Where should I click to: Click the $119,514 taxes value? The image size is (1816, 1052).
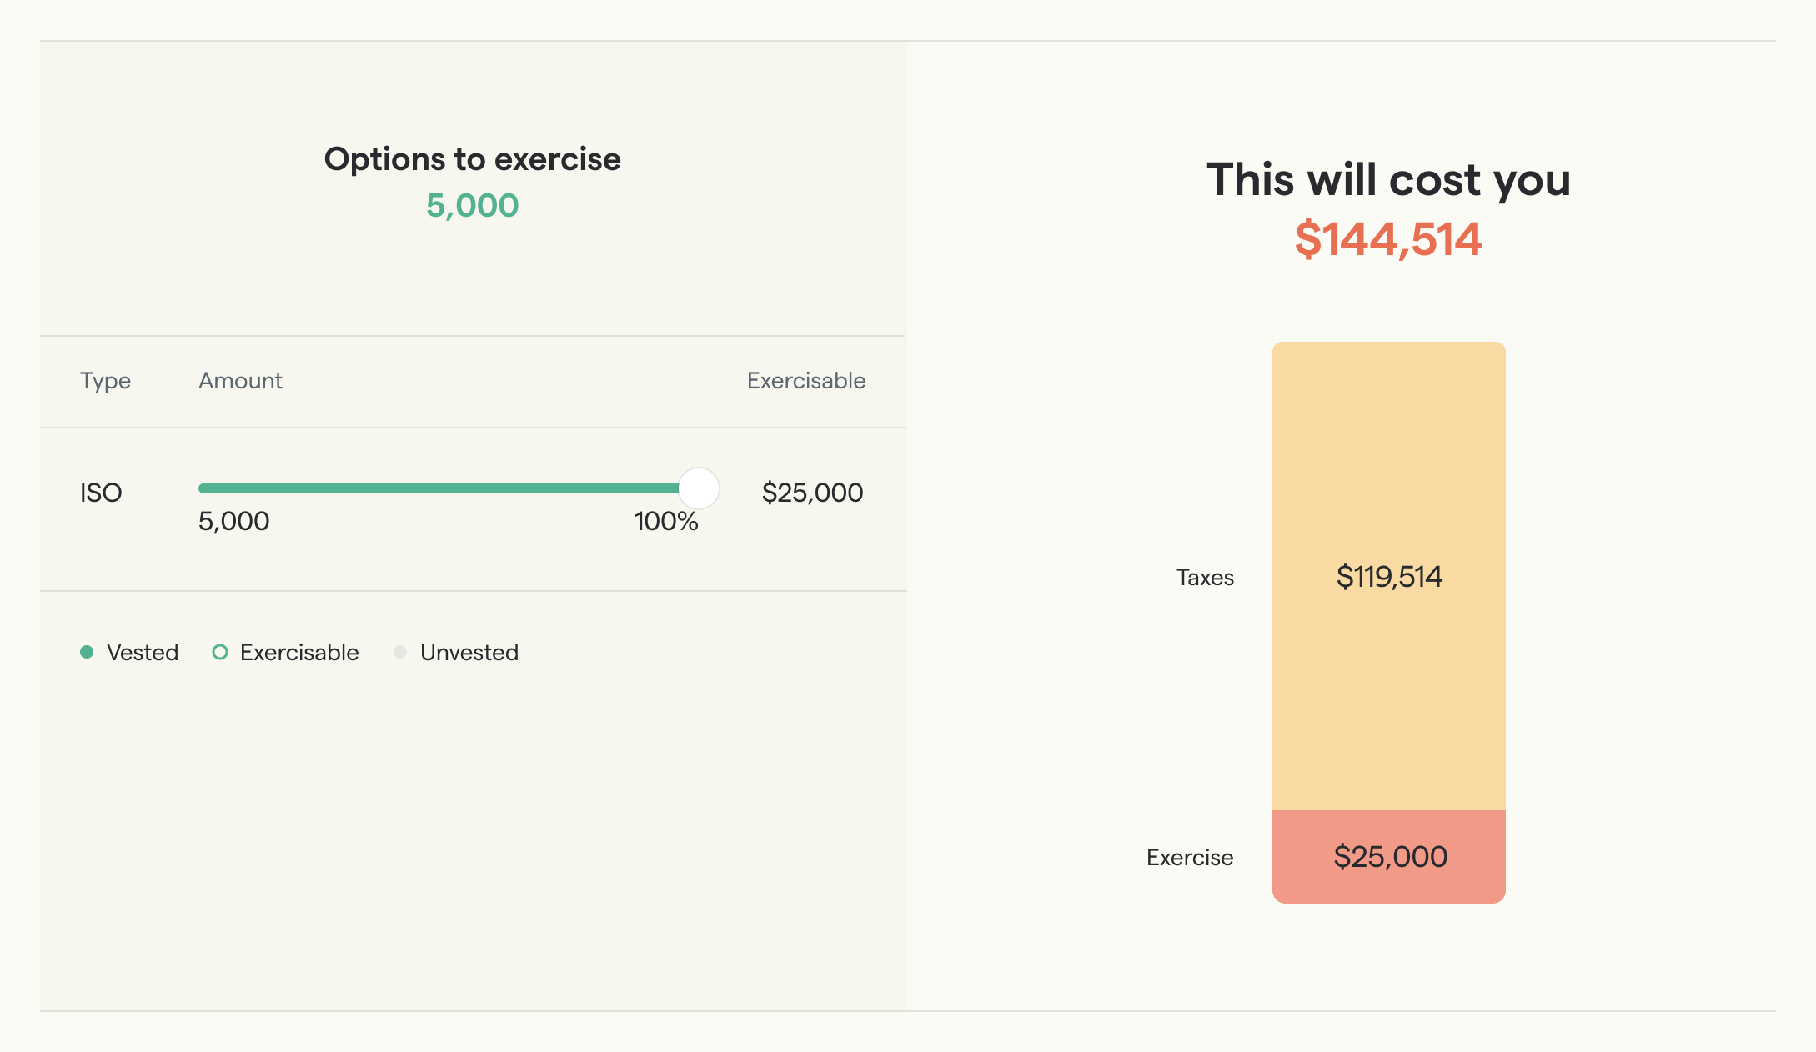click(1390, 575)
